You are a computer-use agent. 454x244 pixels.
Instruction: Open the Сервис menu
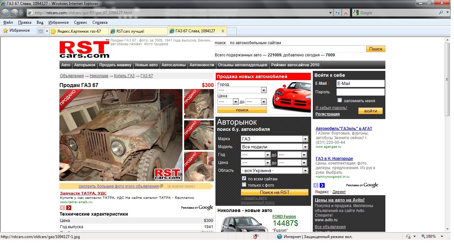coord(81,22)
